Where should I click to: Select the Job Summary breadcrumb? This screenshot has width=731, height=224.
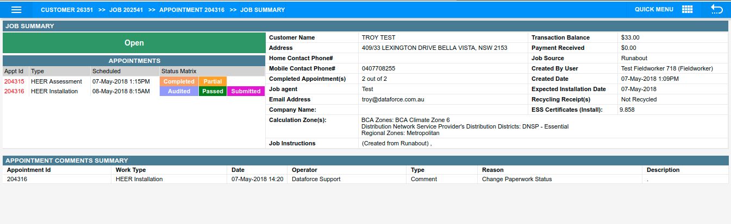tap(262, 10)
